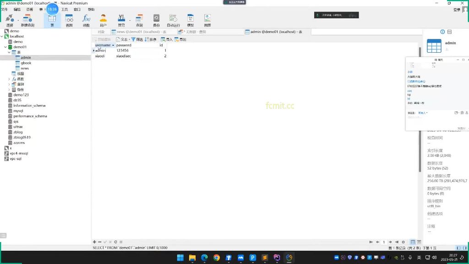
Task: Open the 用户 users icon
Action: 103,20
